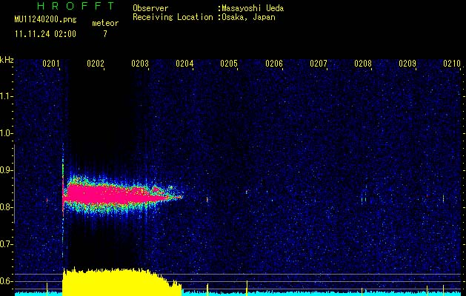Select the observer name Masayoshi Ueda
The width and height of the screenshot is (466, 296).
[x=251, y=8]
